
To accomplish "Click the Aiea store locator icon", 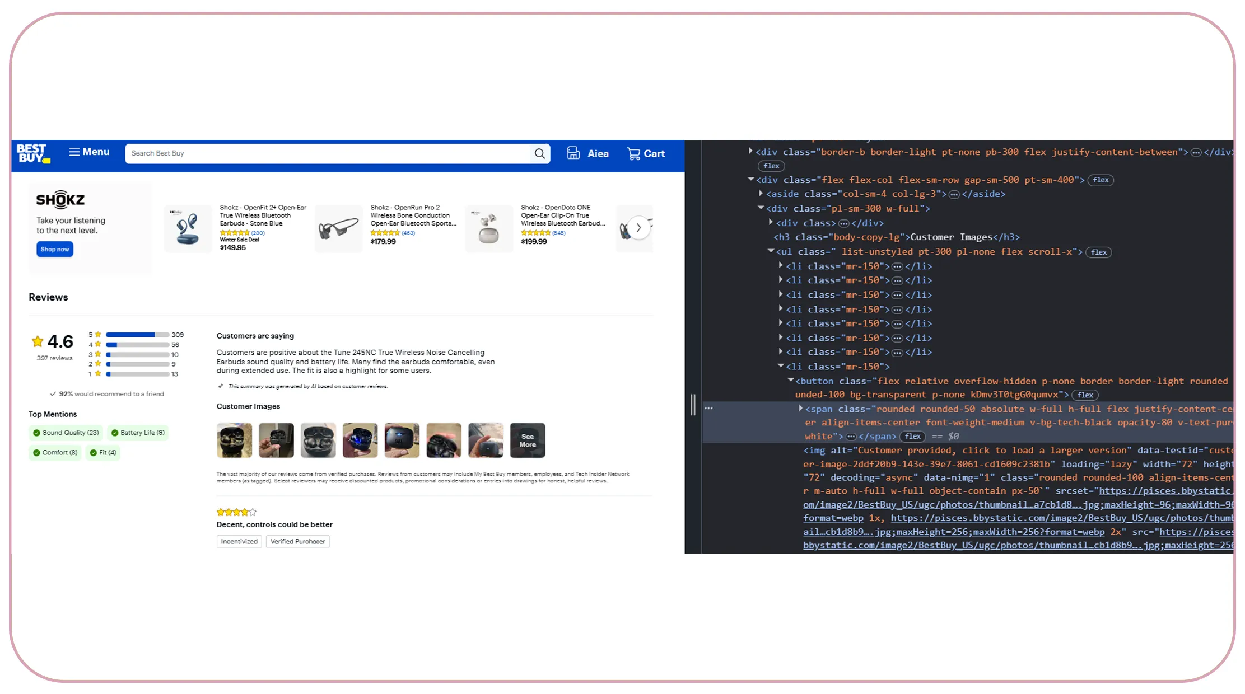I will pos(573,152).
